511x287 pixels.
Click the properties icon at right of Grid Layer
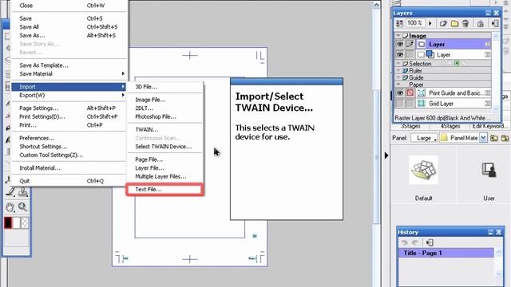(488, 104)
